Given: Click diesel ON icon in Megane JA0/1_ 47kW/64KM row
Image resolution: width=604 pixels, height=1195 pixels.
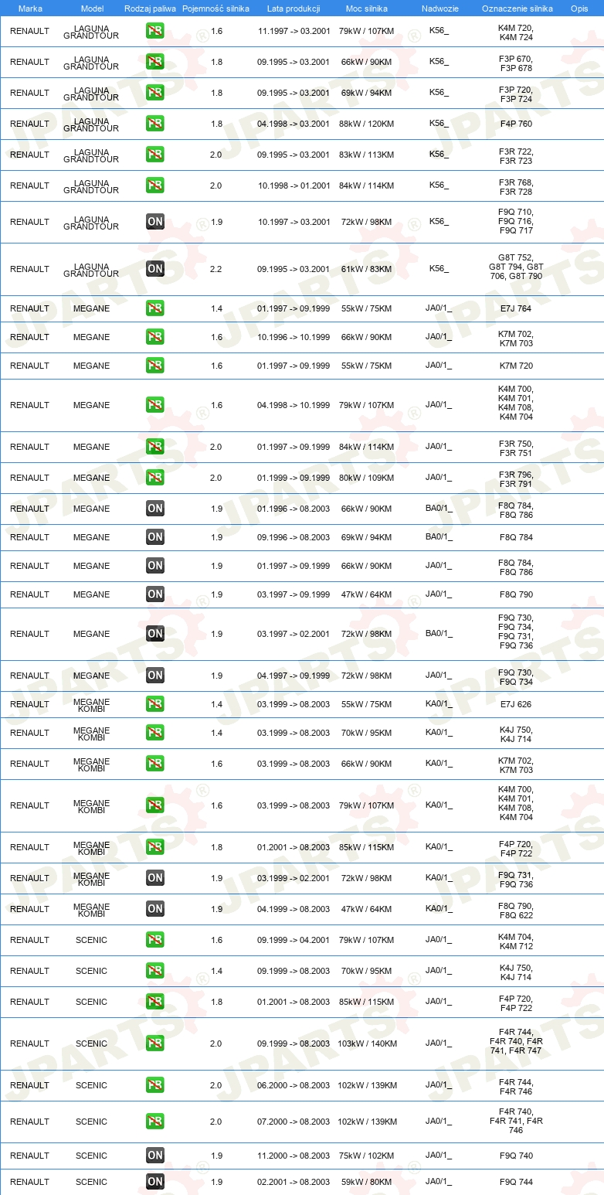Looking at the screenshot, I should click(154, 594).
